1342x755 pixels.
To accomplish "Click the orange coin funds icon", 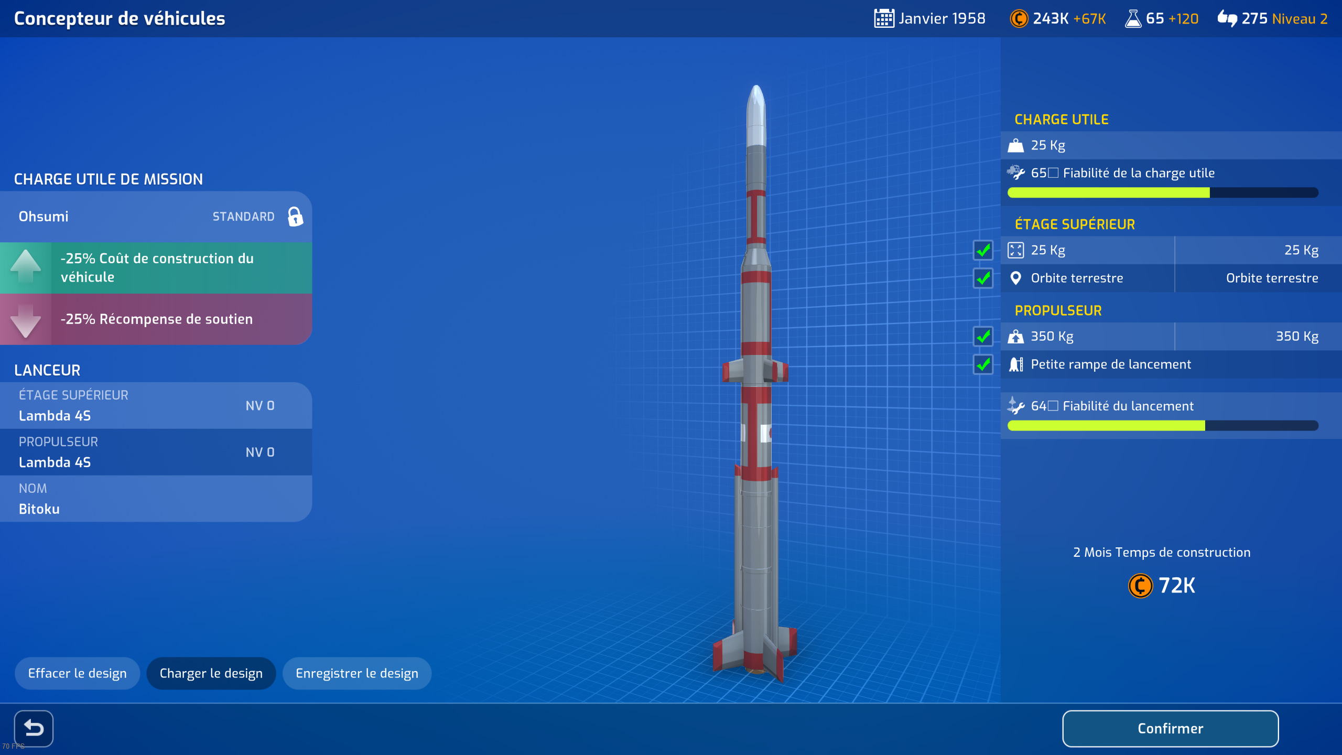I will point(1019,18).
